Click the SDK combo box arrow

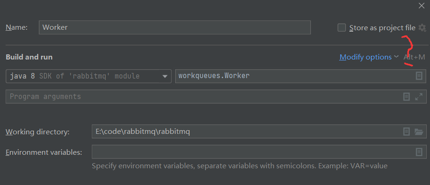(165, 76)
